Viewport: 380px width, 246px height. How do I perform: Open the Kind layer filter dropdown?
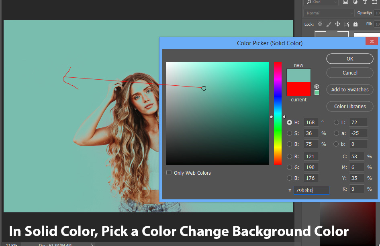[x=321, y=2]
